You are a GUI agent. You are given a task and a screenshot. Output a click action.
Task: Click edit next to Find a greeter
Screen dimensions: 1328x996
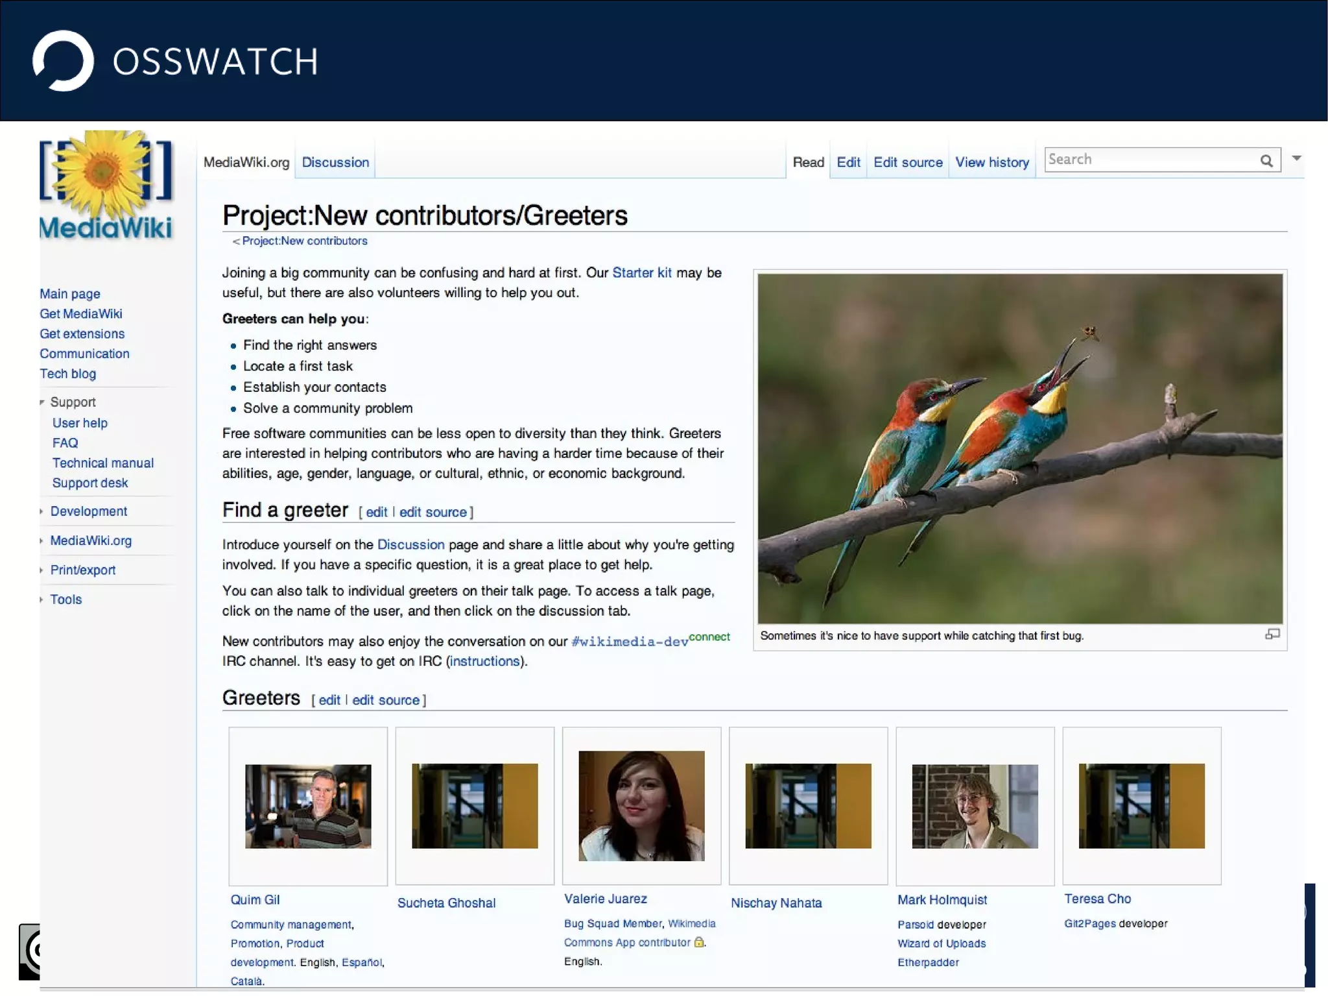pyautogui.click(x=377, y=512)
